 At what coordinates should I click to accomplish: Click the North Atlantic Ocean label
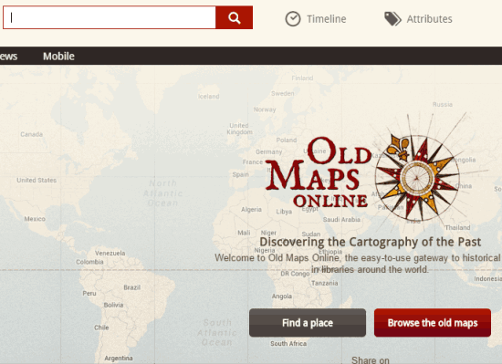tap(163, 193)
